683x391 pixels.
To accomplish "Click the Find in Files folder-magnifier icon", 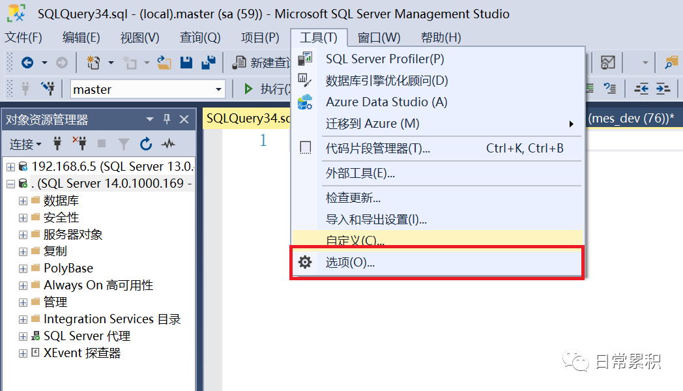I will (x=671, y=63).
